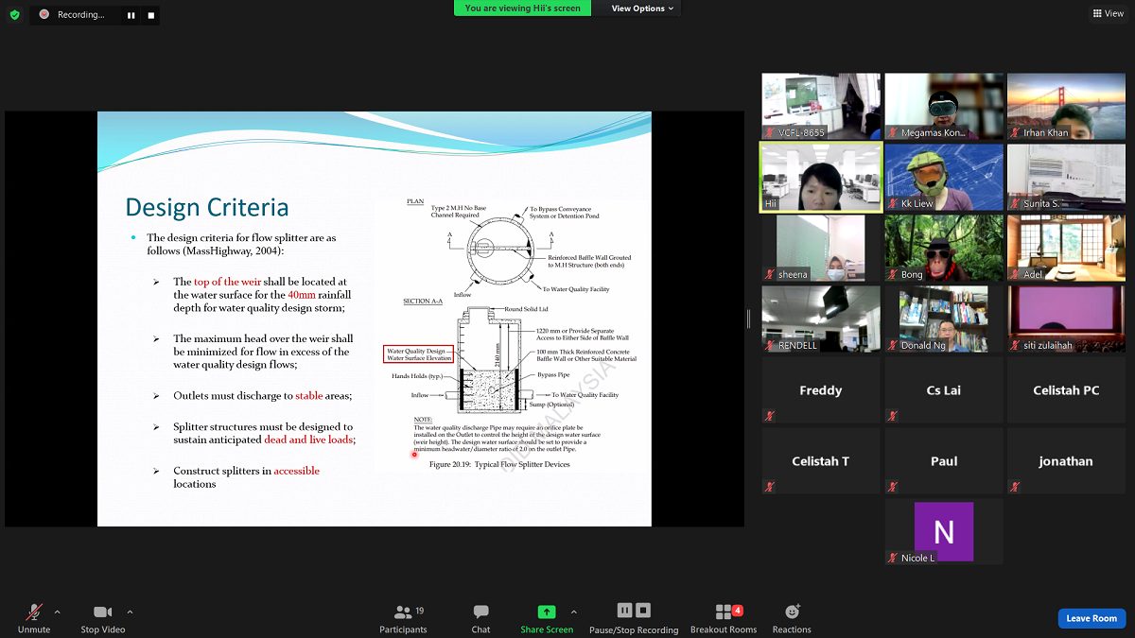Select sheena participant video
This screenshot has width=1135, height=638.
821,249
